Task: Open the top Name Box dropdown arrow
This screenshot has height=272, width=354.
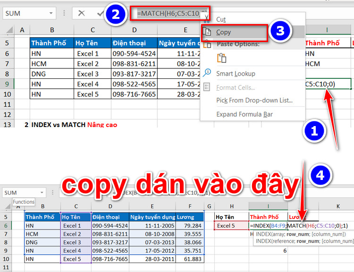Action: 51,13
